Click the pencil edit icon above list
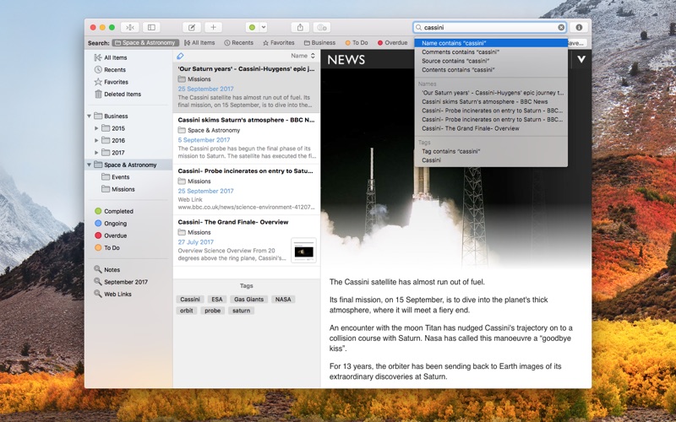 [180, 56]
